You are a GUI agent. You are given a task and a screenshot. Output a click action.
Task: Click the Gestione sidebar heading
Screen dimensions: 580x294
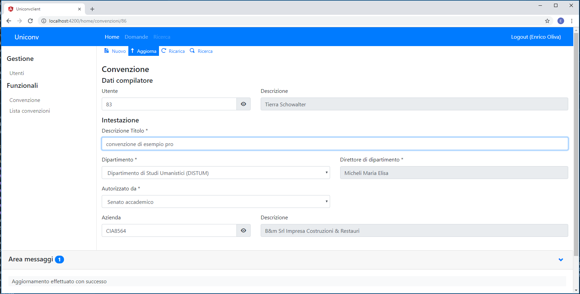pos(20,59)
